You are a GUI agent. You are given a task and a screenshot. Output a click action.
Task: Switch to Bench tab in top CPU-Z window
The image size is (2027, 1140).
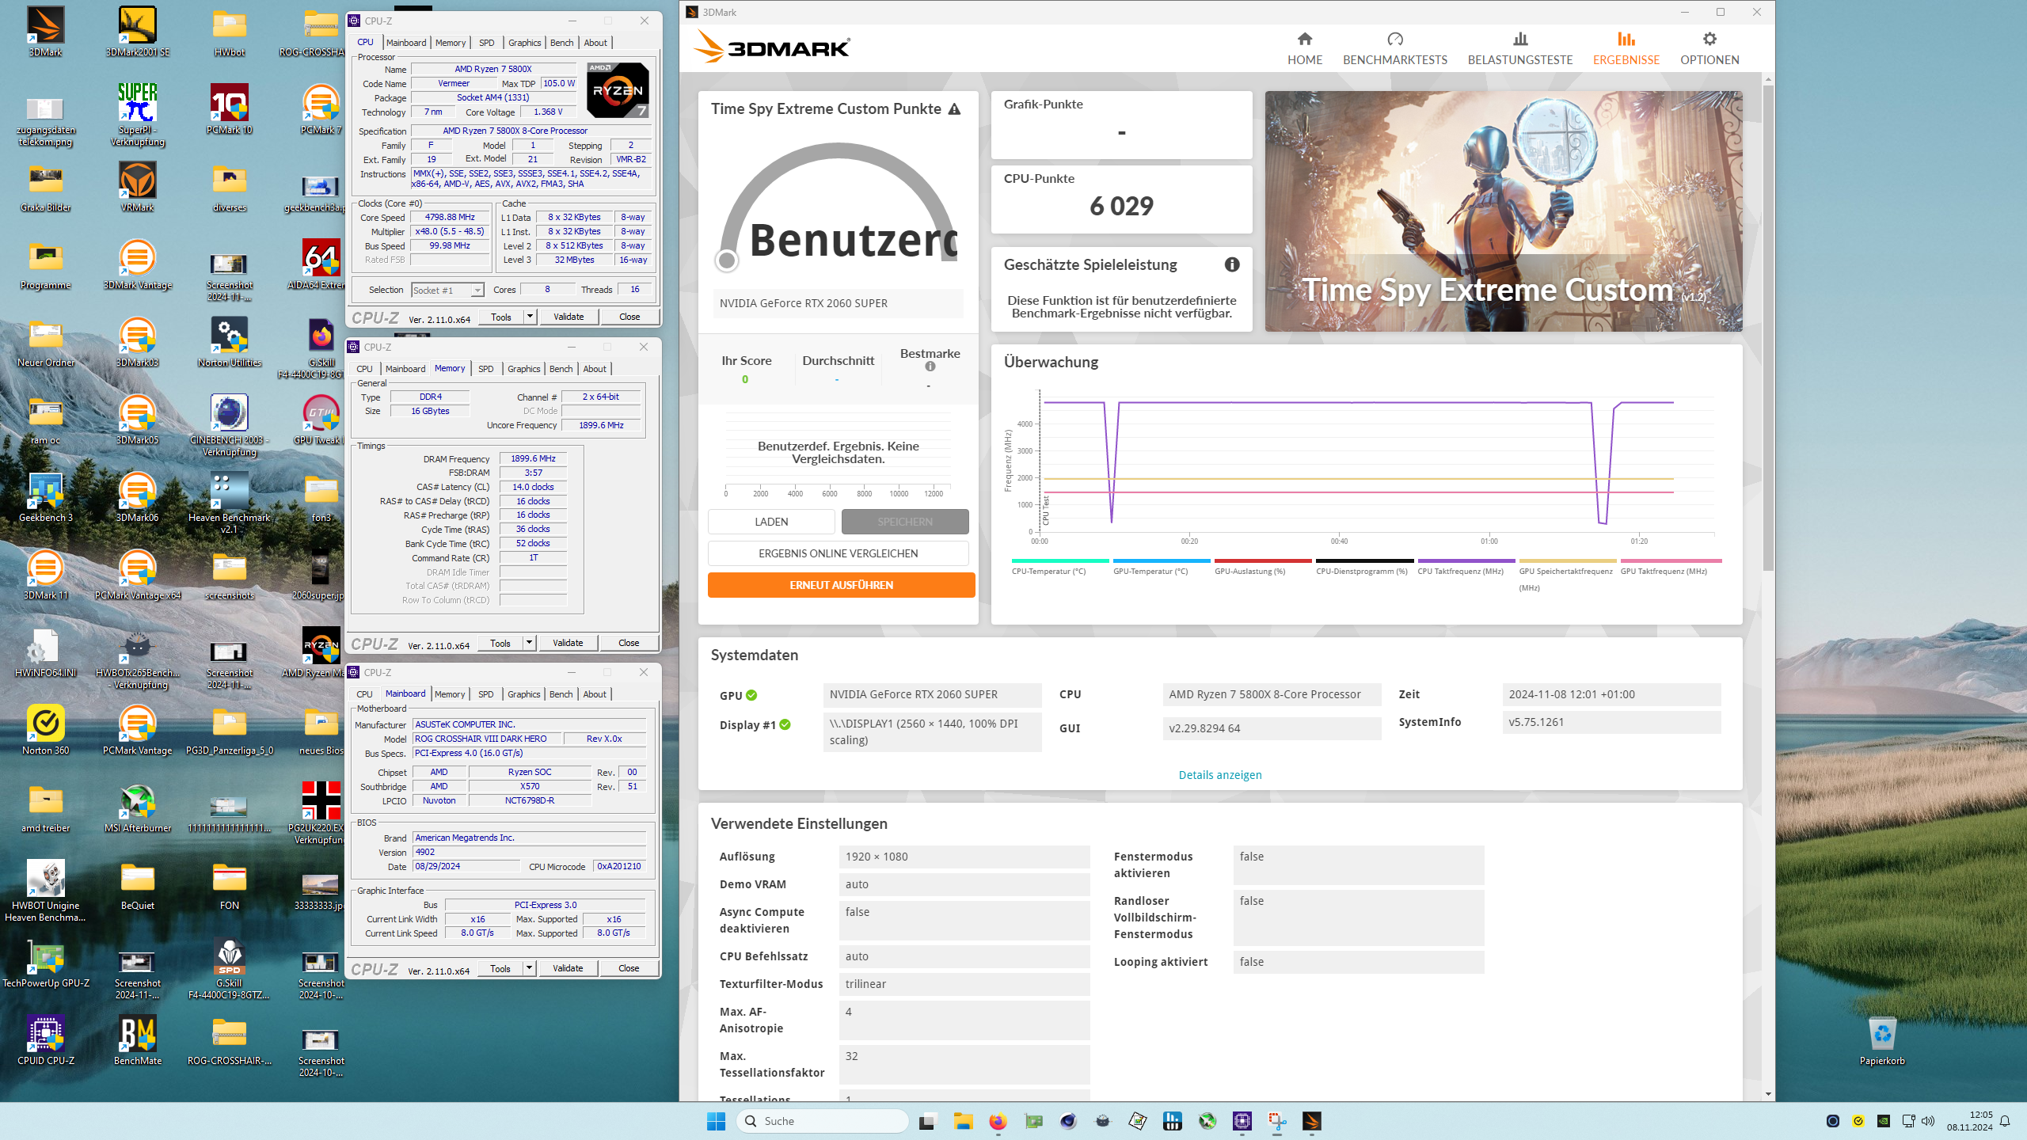pyautogui.click(x=561, y=43)
